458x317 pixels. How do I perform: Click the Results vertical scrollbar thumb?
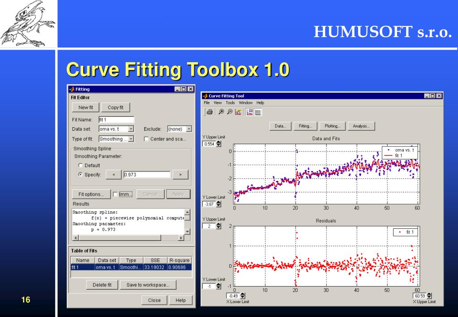pyautogui.click(x=188, y=218)
